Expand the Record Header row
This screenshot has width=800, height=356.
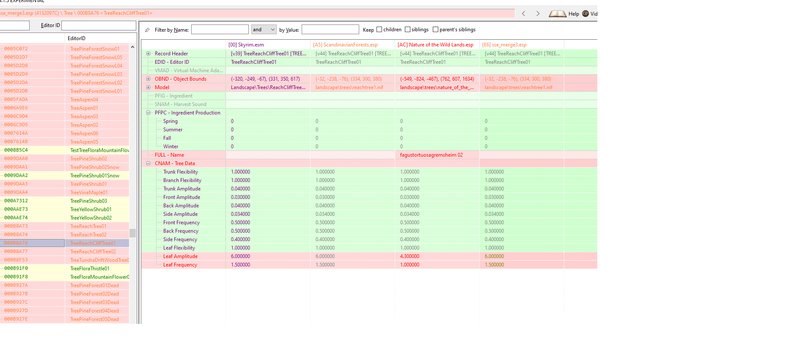coord(148,54)
